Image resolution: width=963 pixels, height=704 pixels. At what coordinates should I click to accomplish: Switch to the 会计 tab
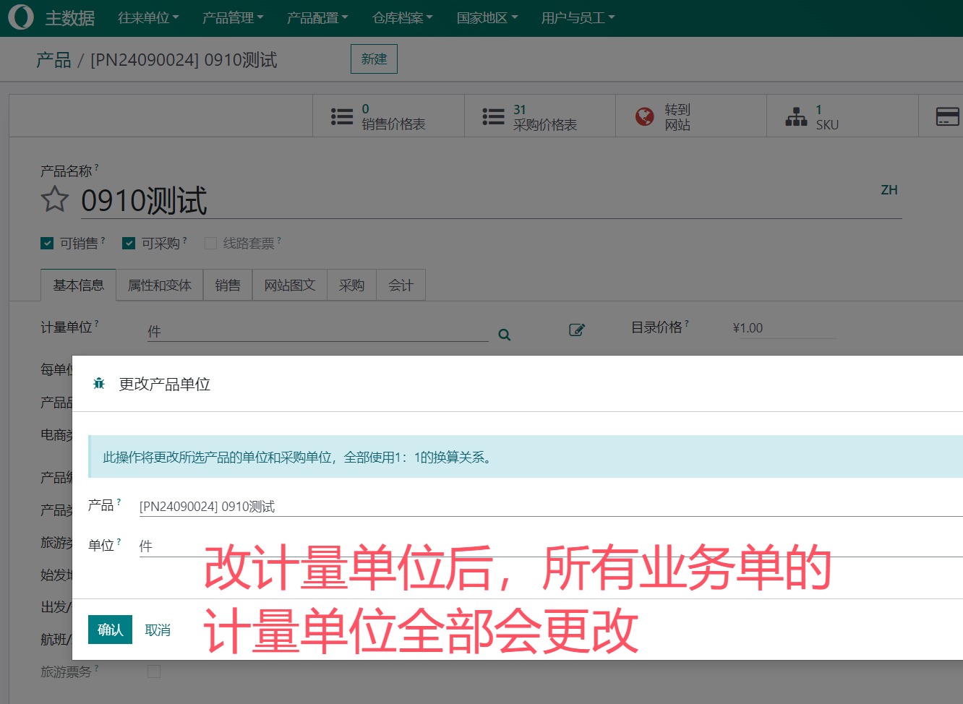click(401, 286)
